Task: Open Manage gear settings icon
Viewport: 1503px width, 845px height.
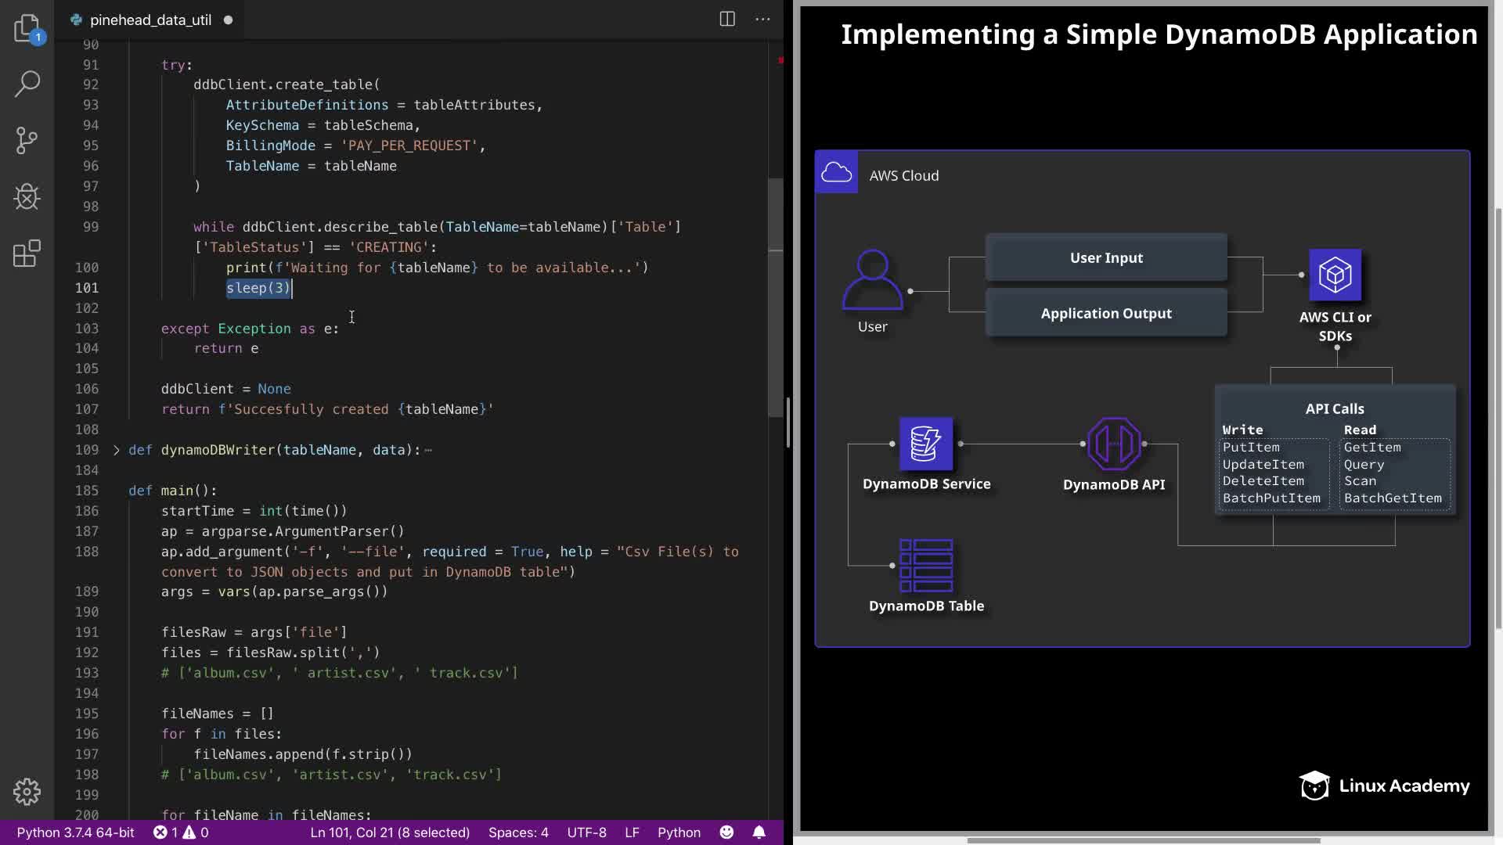Action: (27, 792)
